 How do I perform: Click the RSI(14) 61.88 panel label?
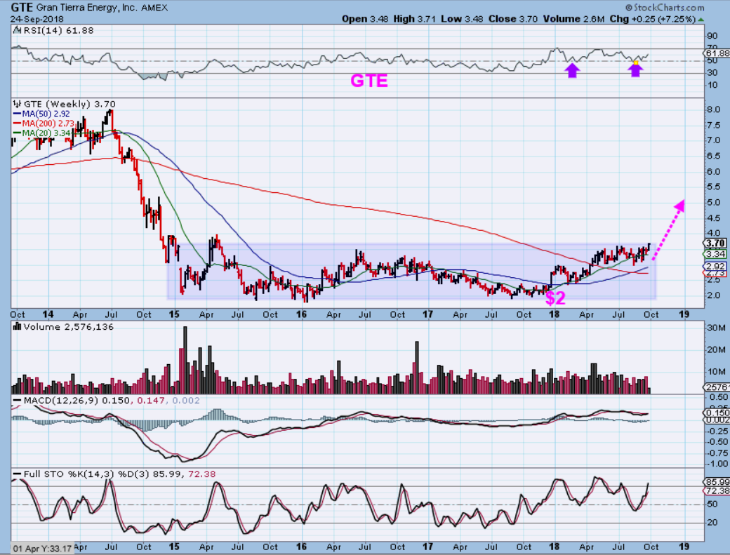(x=58, y=31)
